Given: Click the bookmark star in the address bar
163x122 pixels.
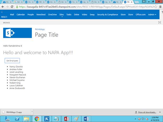Looking at the screenshot, I should click(156, 7).
